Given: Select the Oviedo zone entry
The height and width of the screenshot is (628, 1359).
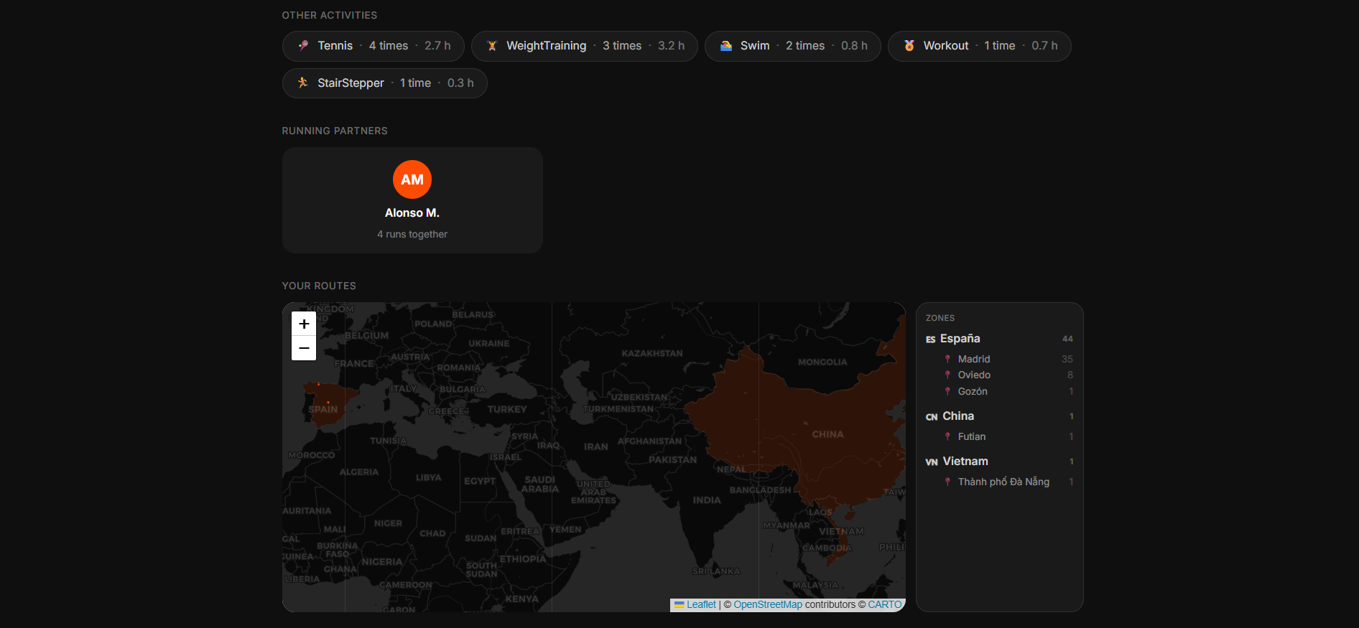Looking at the screenshot, I should tap(974, 375).
